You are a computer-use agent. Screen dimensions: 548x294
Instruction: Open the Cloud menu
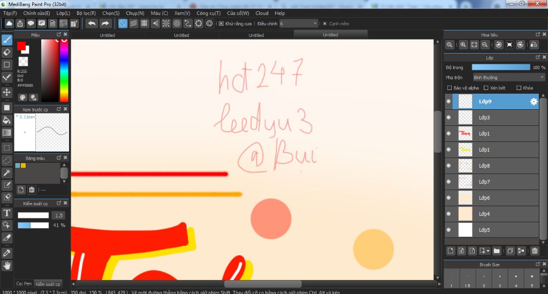click(x=262, y=13)
